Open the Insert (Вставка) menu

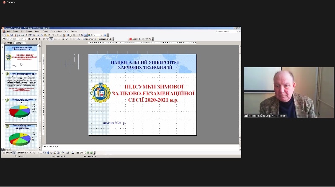tap(29, 31)
